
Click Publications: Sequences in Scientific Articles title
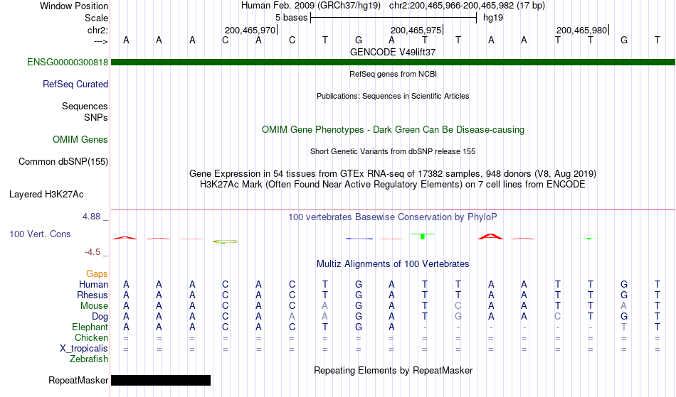point(393,96)
